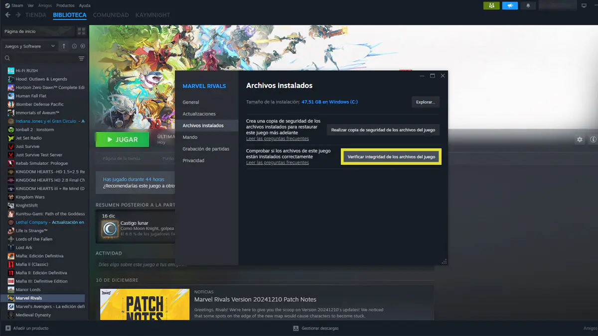Click the Big Picture display icon

point(584,5)
